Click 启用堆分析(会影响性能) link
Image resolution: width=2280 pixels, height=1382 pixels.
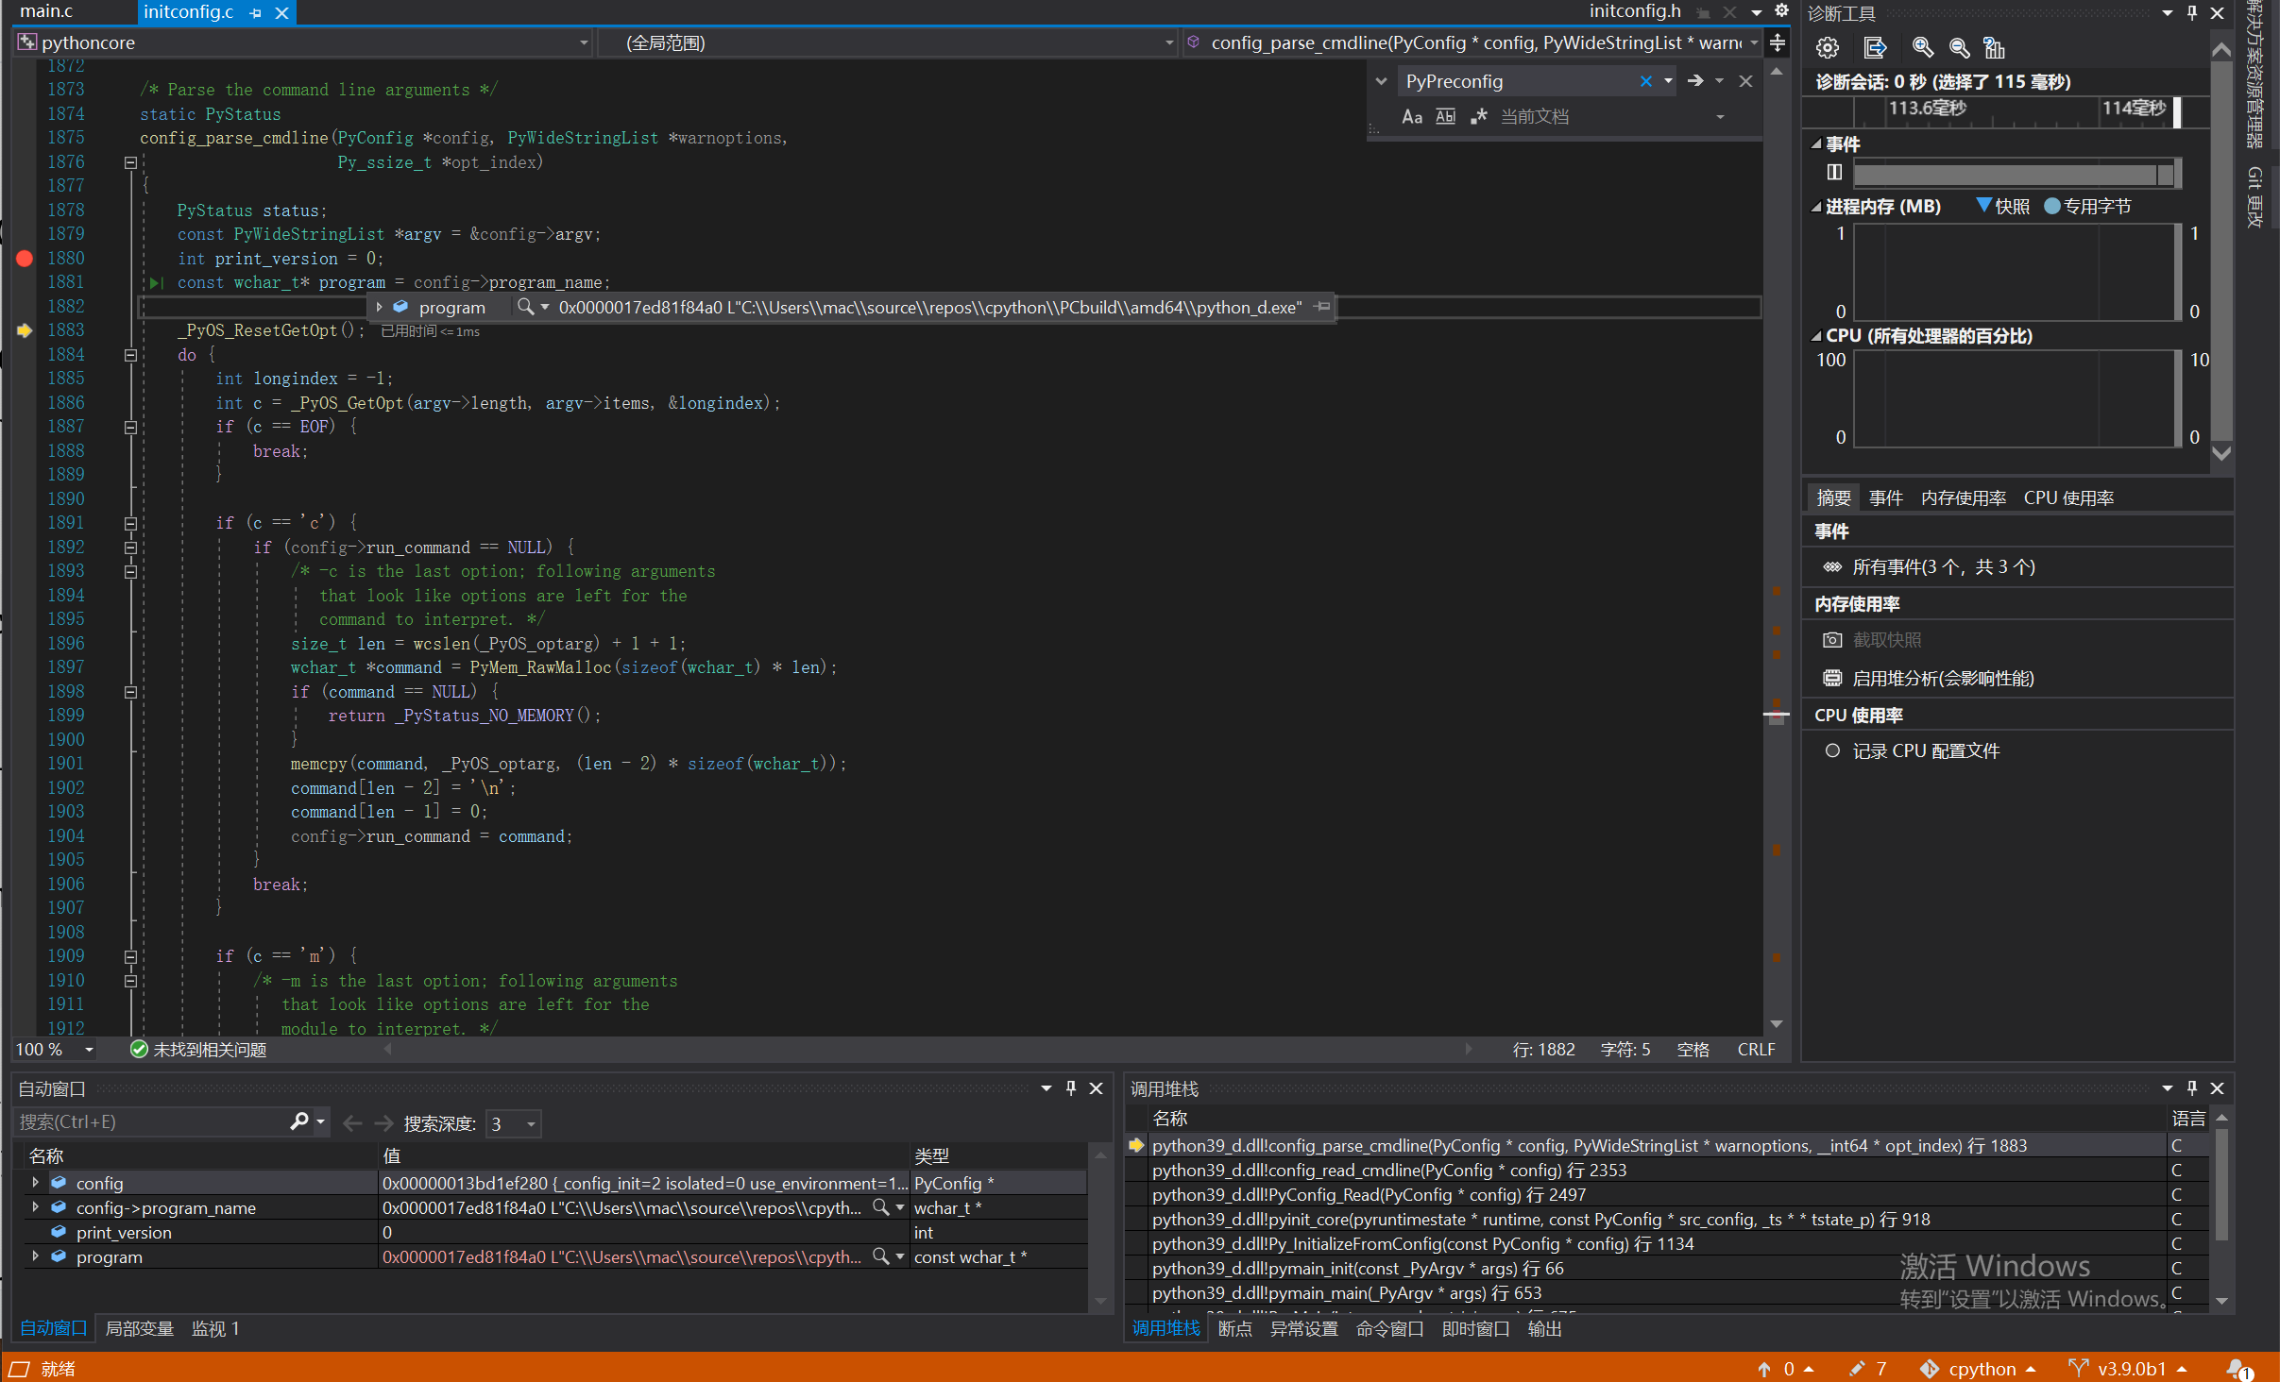pyautogui.click(x=1943, y=678)
